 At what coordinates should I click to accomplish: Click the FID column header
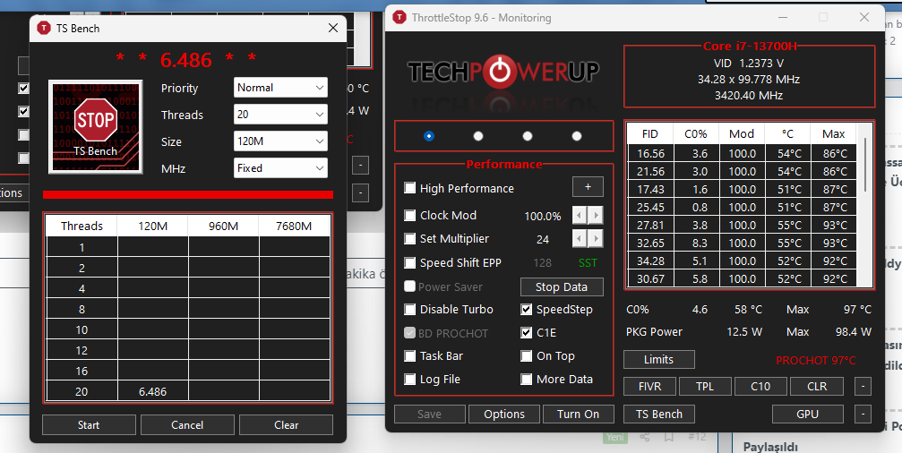[x=650, y=134]
